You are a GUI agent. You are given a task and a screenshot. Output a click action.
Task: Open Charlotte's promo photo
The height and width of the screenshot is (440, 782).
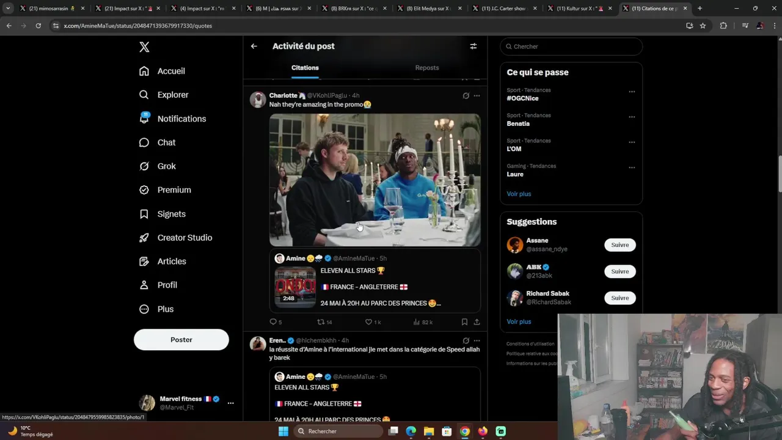[375, 180]
